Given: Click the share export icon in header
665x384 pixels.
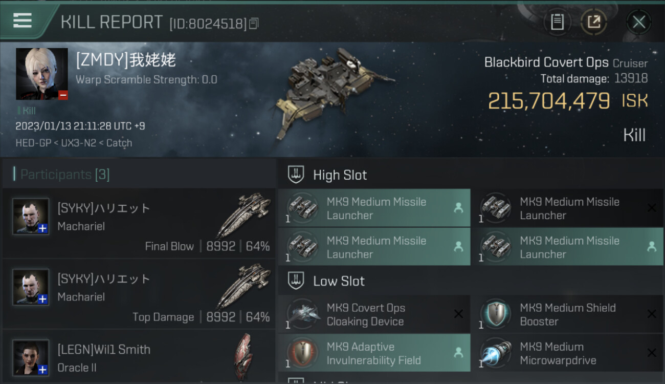Looking at the screenshot, I should 594,22.
